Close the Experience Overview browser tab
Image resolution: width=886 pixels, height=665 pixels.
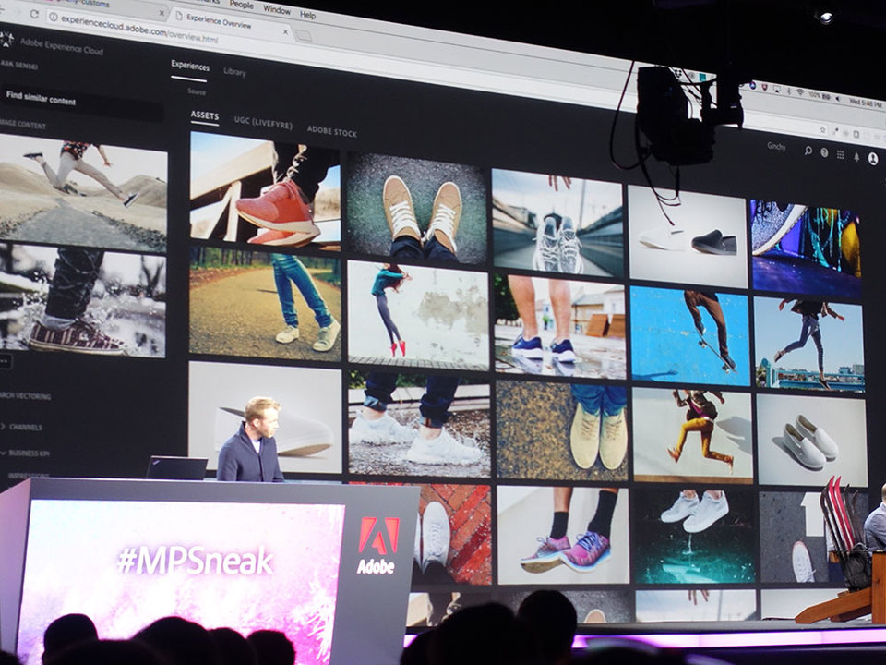click(285, 32)
